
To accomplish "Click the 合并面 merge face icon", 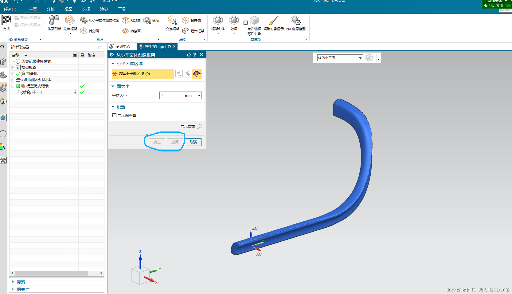I will point(186,20).
